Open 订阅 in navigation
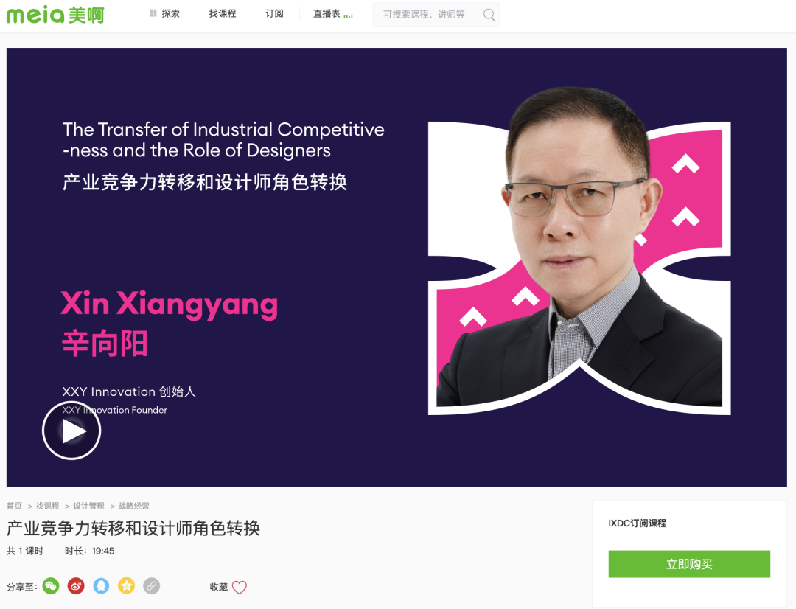This screenshot has width=796, height=609. [274, 13]
